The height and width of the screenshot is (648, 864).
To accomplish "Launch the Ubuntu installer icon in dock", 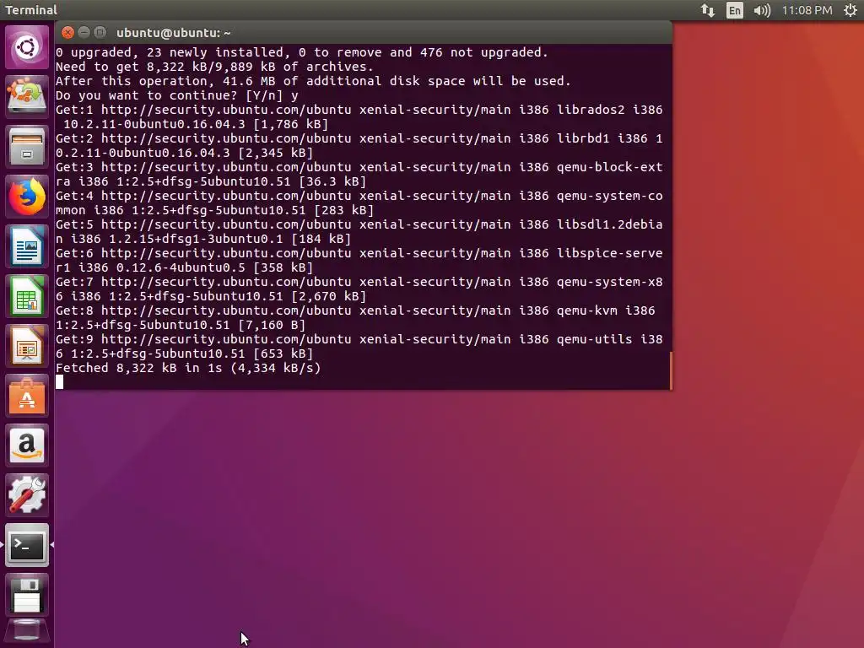I will tap(27, 97).
